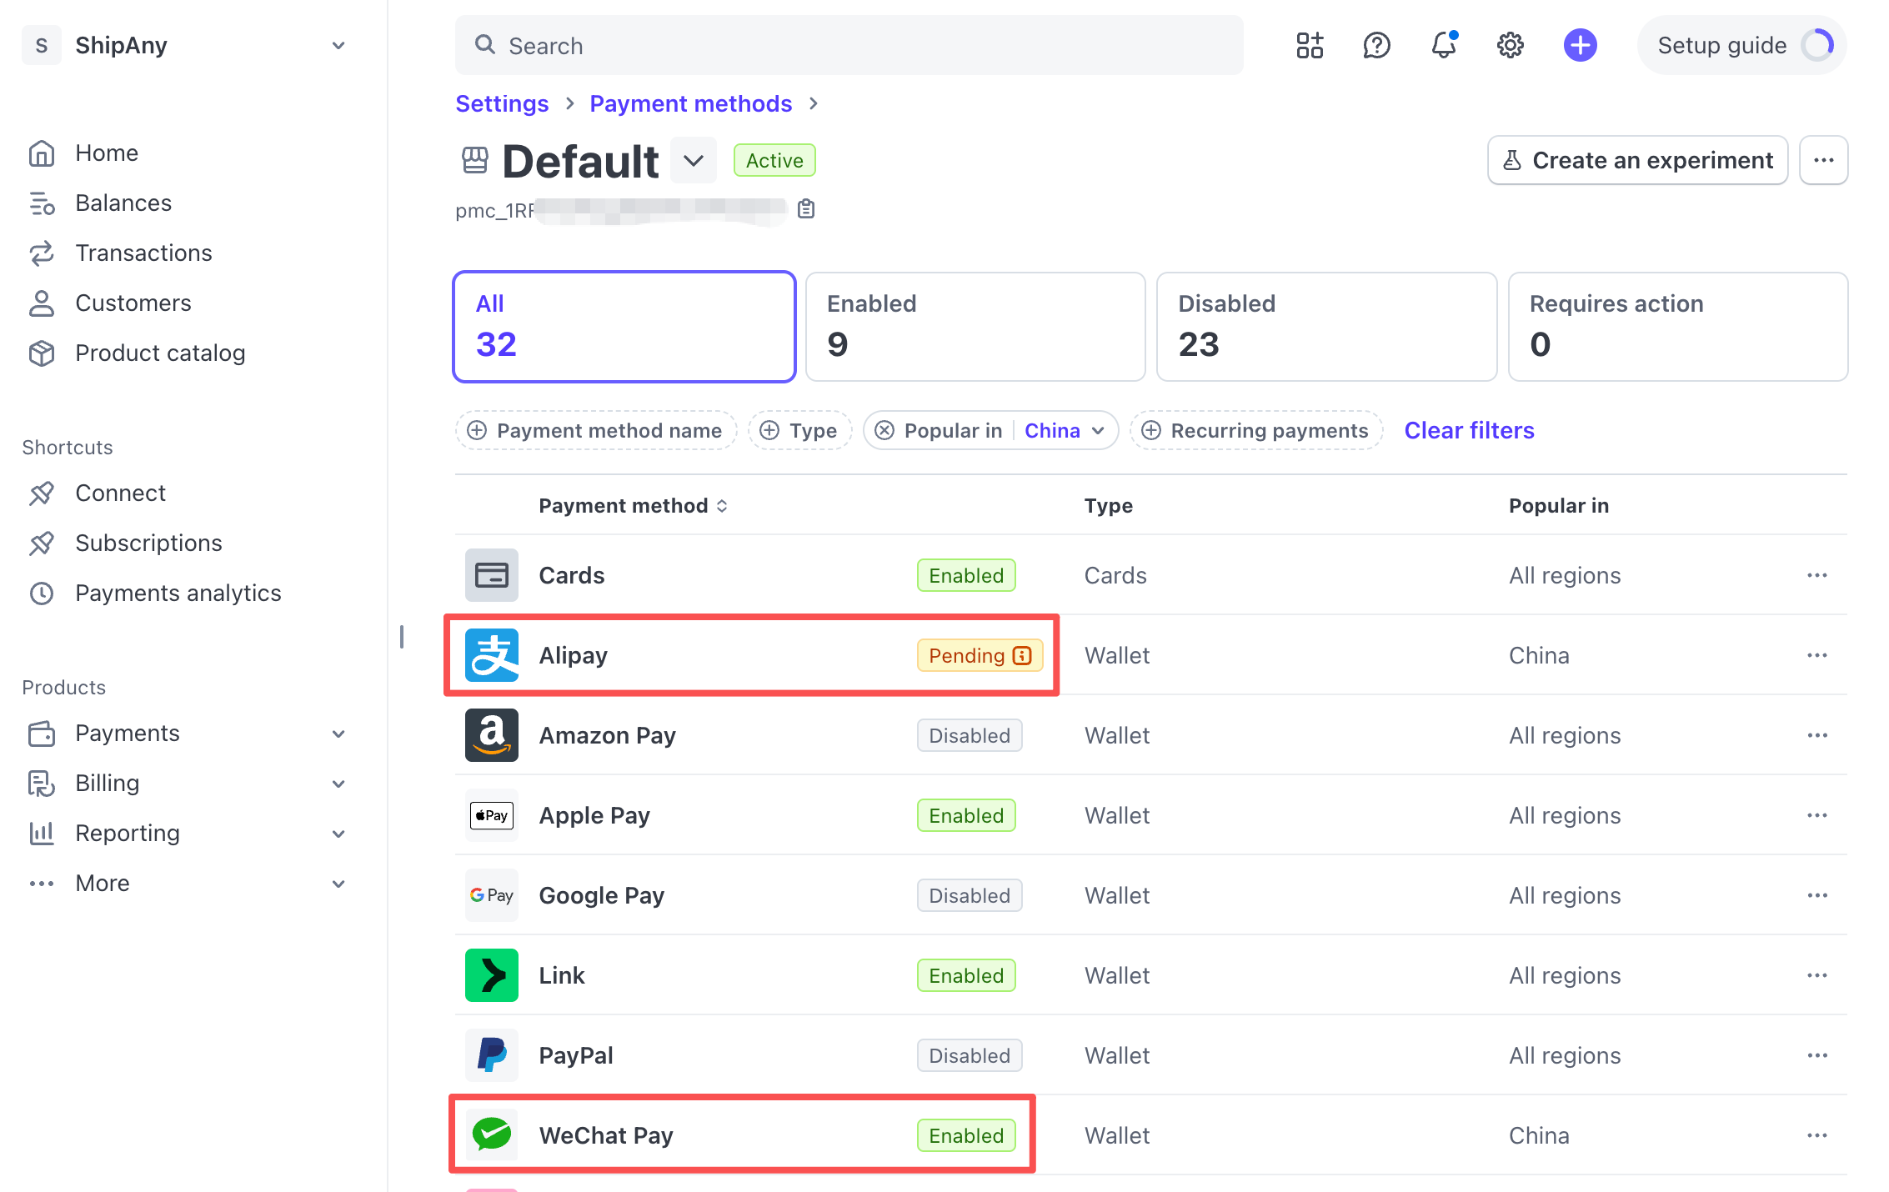Click the purple plus create icon
This screenshot has height=1192, width=1889.
click(1580, 45)
